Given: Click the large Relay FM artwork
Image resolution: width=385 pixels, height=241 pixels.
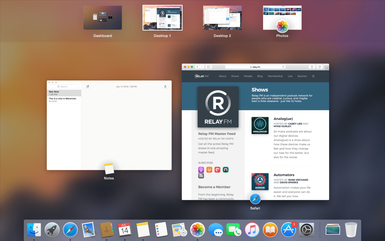Looking at the screenshot, I should click(218, 107).
